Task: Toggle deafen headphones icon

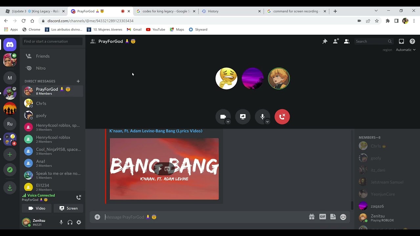Action: coord(70,222)
